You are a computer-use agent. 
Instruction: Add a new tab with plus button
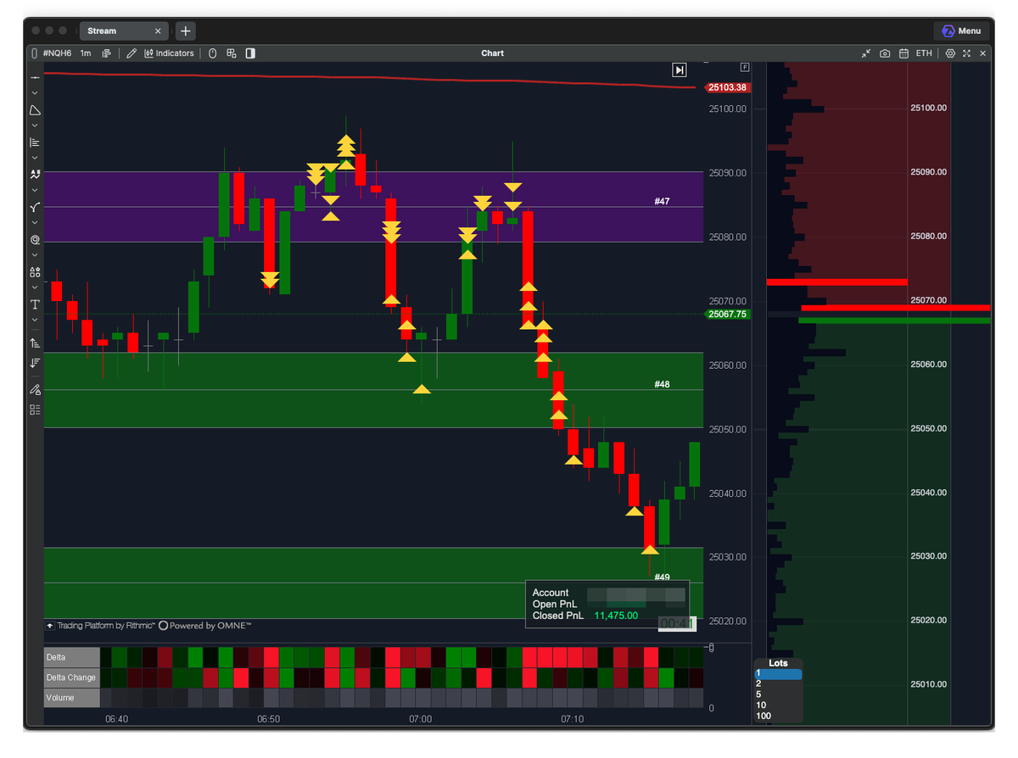185,31
